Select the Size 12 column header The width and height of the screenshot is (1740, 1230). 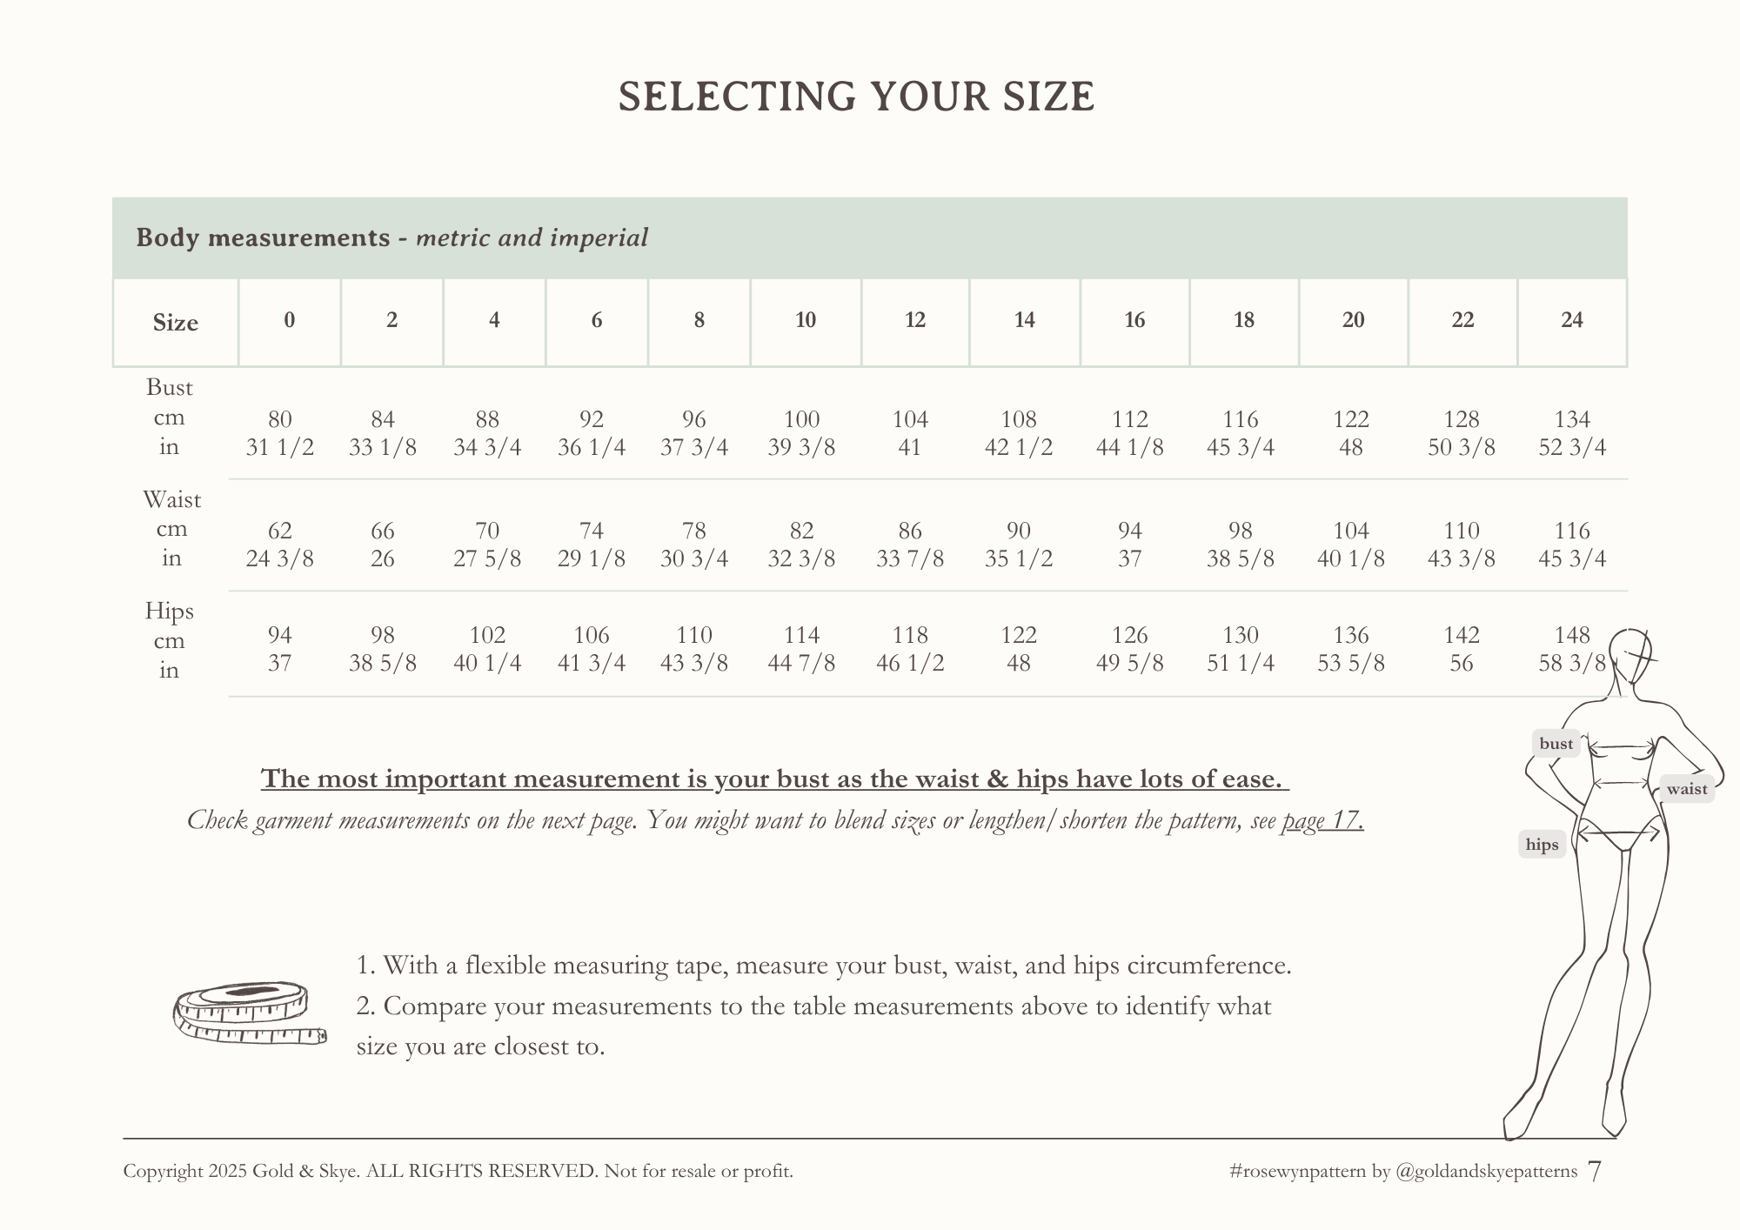[x=915, y=321]
